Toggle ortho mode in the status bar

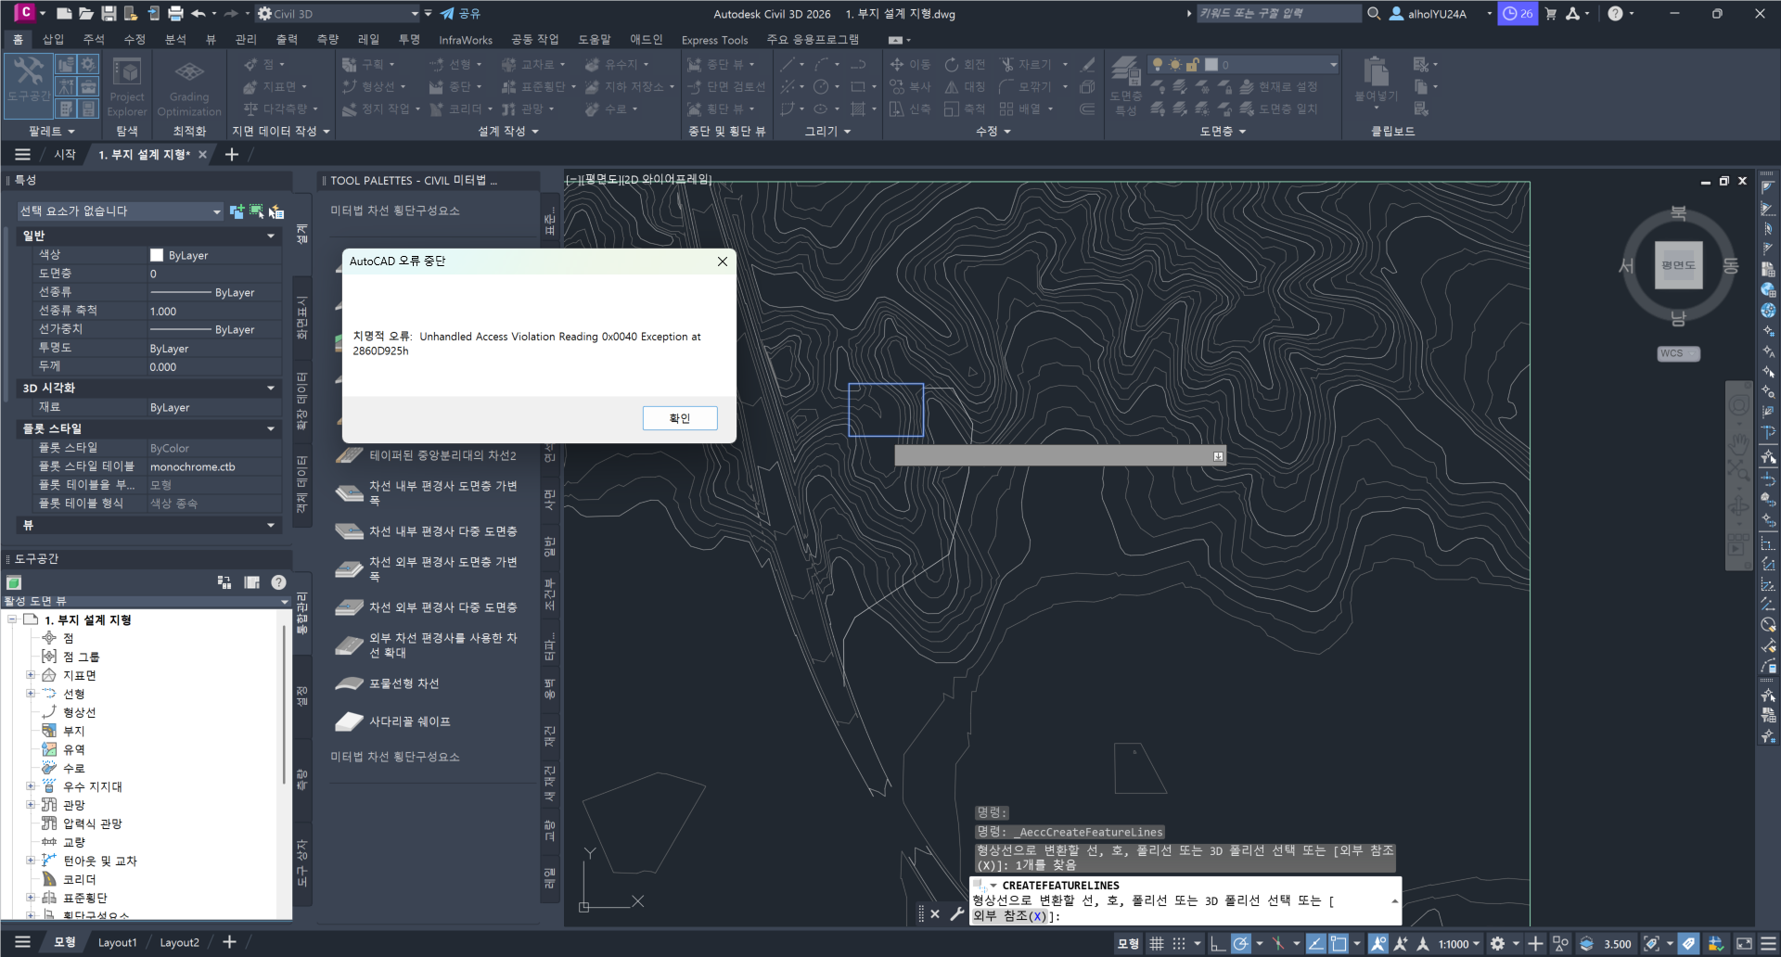tap(1218, 944)
